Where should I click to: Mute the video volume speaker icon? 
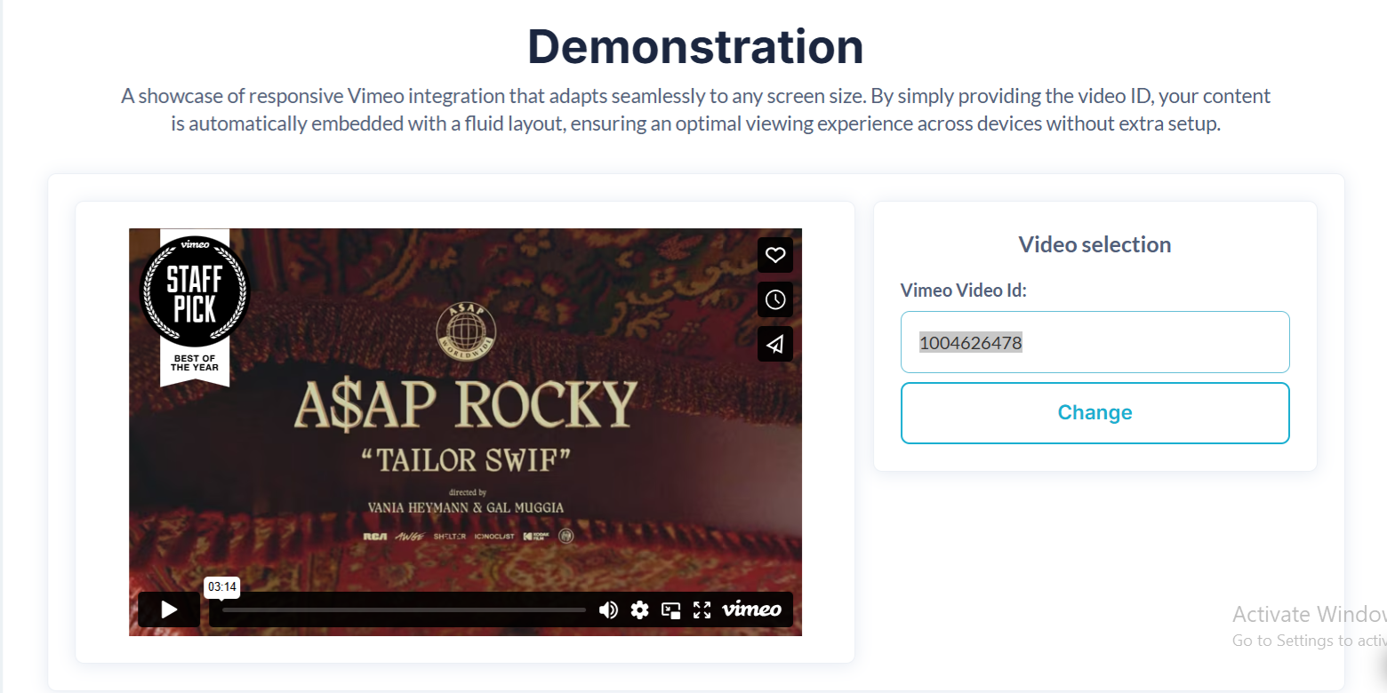(609, 609)
